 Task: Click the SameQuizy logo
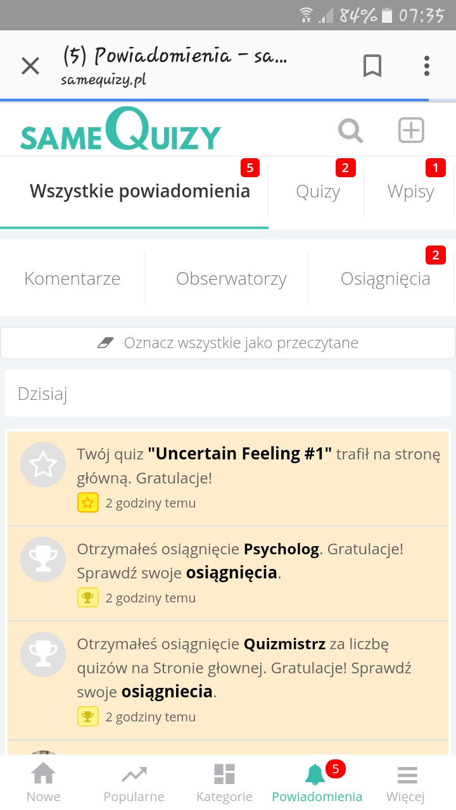(120, 131)
